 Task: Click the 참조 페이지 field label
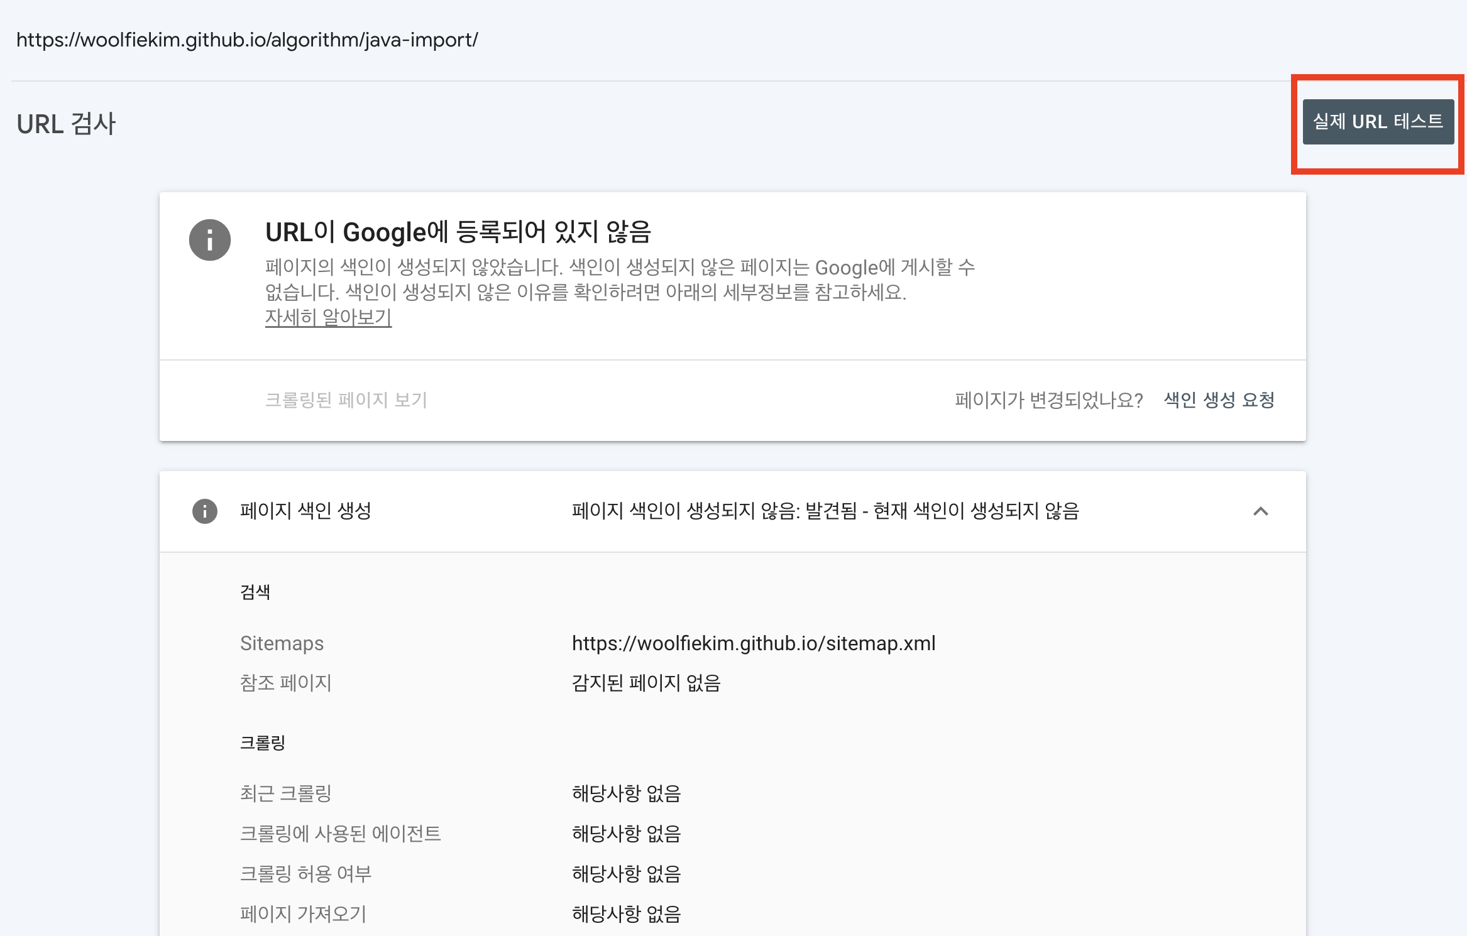pyautogui.click(x=285, y=683)
